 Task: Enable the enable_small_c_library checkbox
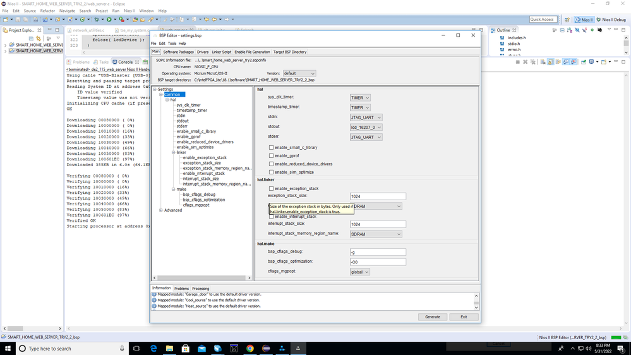(272, 148)
